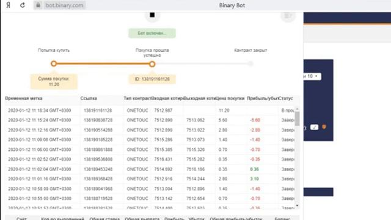Open the dropdown showing value 10

point(312,76)
